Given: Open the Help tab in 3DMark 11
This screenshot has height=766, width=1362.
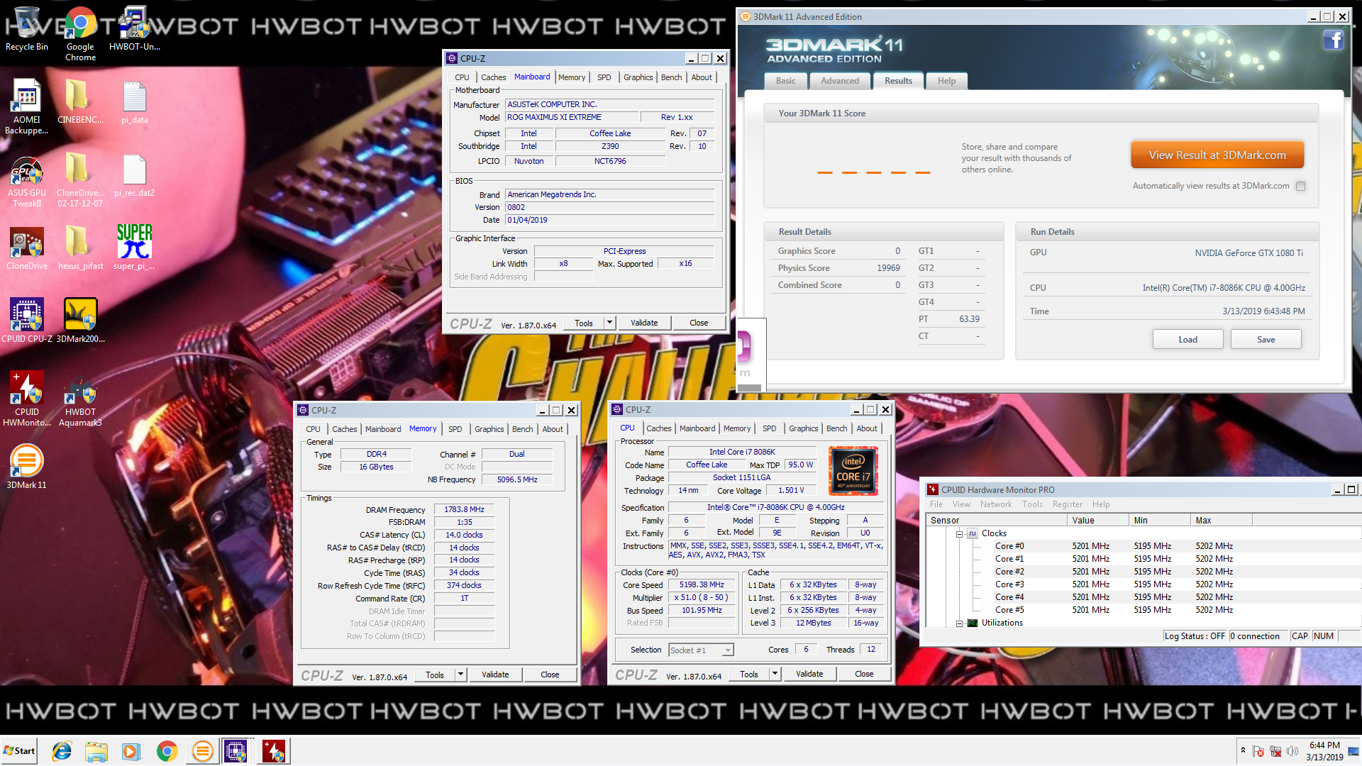Looking at the screenshot, I should 946,81.
